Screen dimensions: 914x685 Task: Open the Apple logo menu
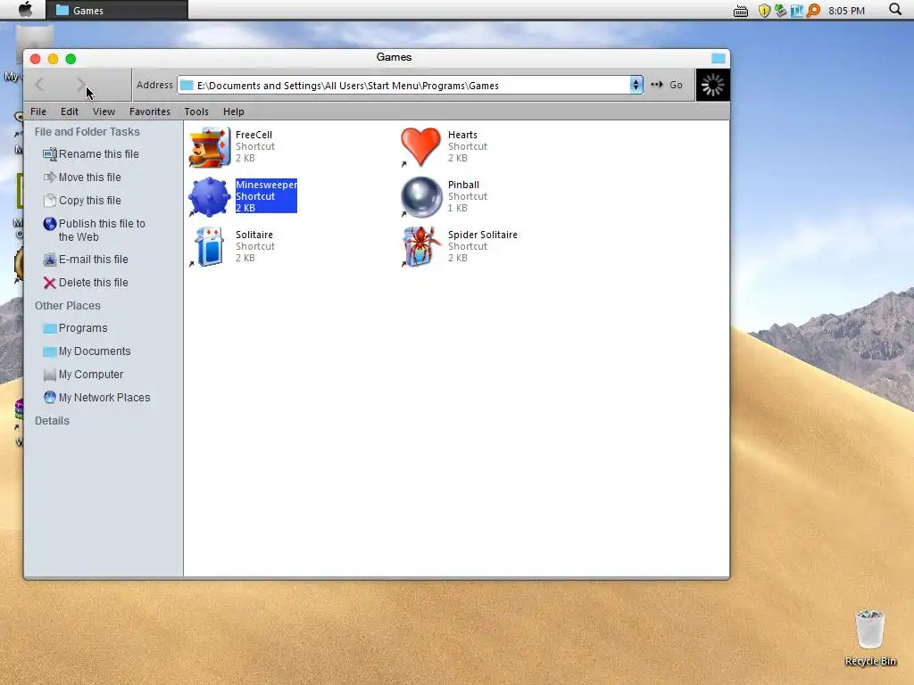tap(26, 9)
